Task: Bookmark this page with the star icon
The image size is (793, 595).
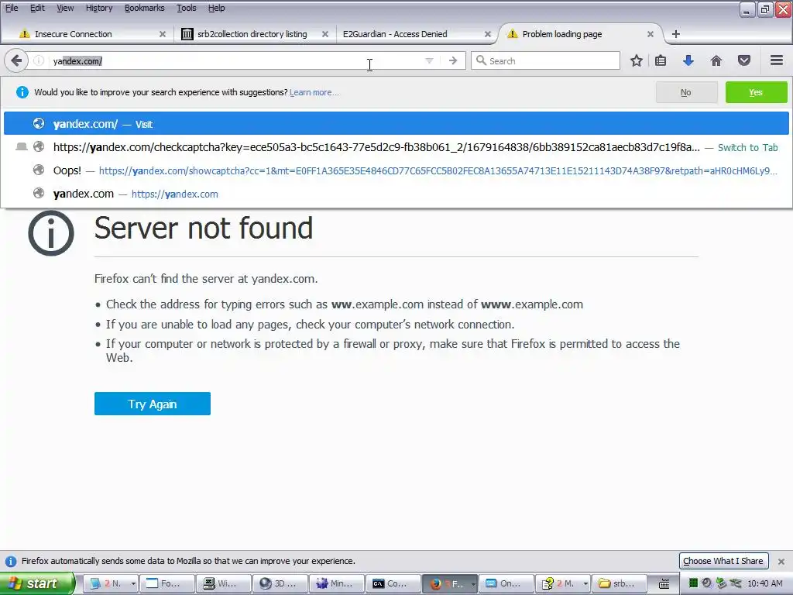Action: pos(637,60)
